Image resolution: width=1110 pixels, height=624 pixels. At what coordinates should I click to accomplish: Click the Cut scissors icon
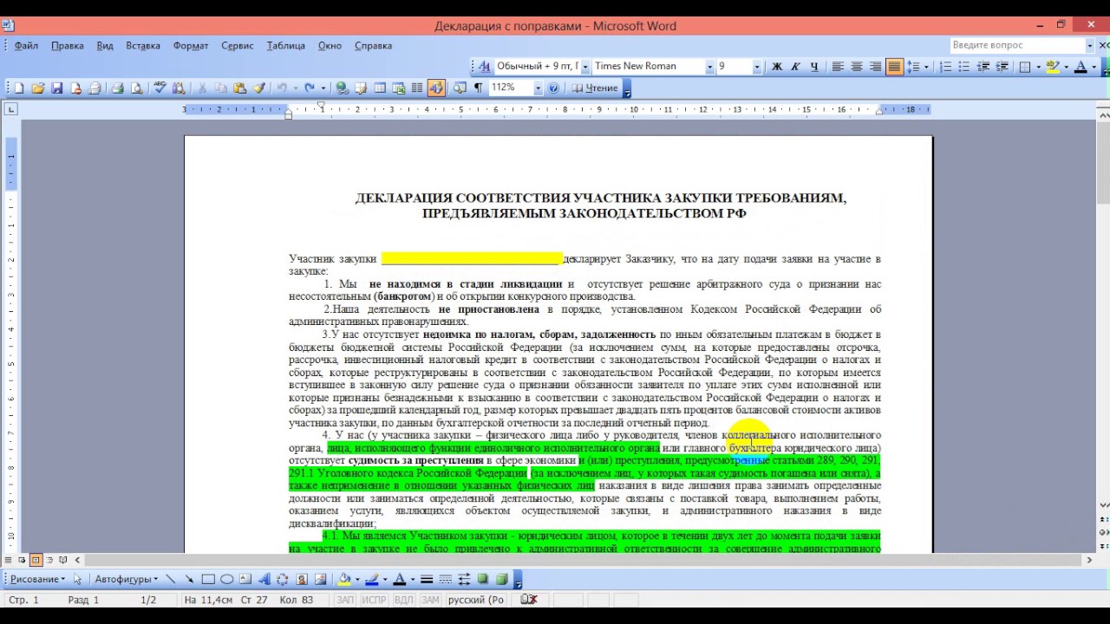coord(201,88)
